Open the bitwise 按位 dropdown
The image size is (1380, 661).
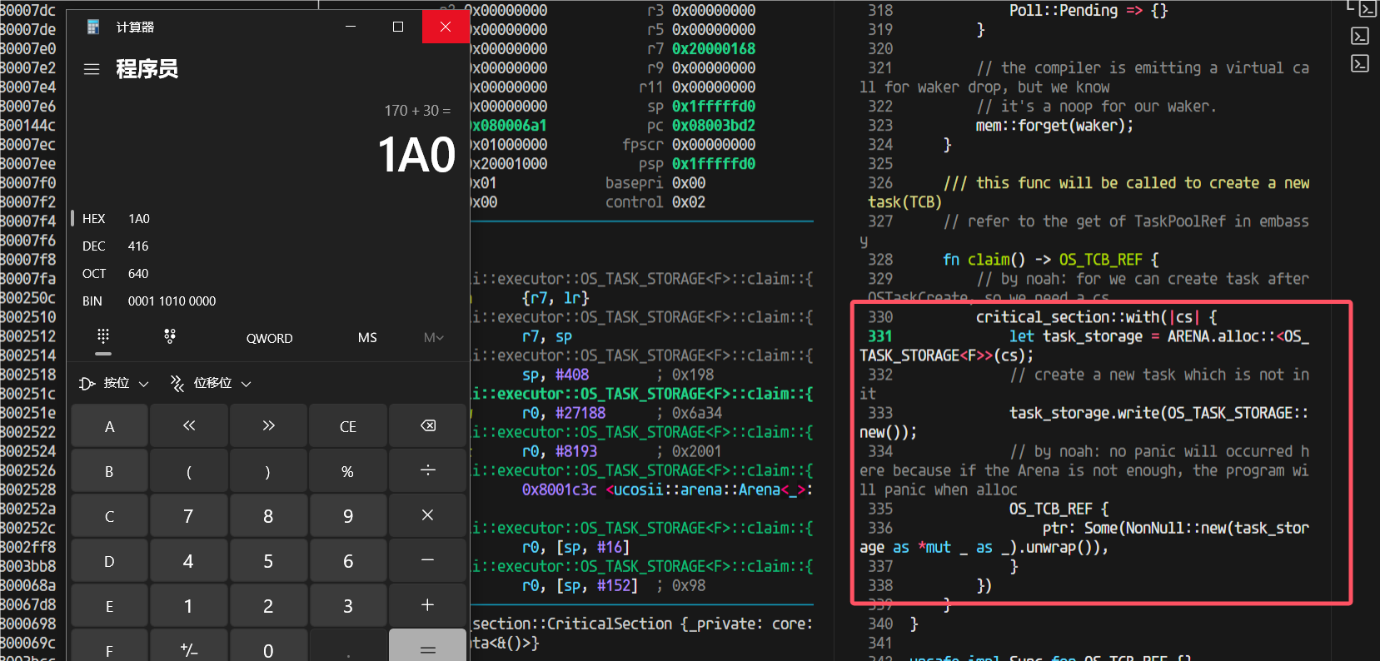tap(114, 383)
